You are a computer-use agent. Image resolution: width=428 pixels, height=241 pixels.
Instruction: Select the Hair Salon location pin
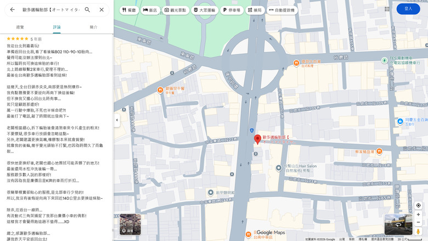pyautogui.click(x=278, y=168)
